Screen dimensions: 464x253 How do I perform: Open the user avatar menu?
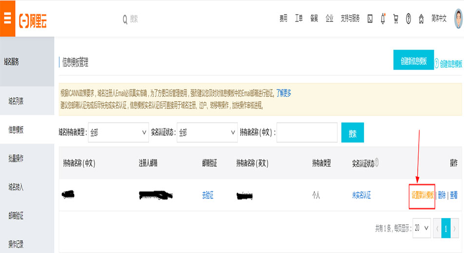click(459, 19)
